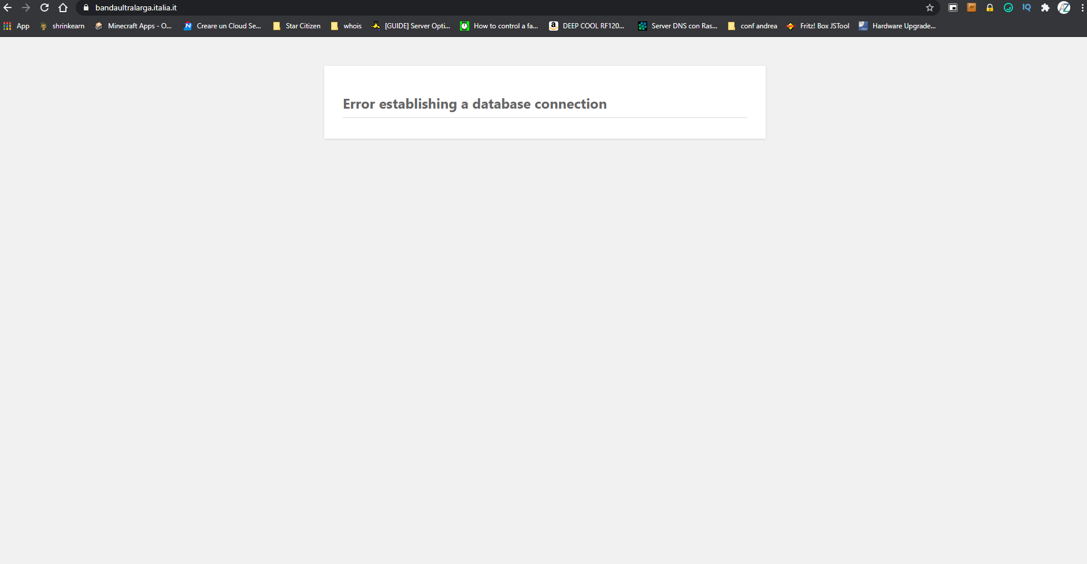Open the Star Citizen bookmark folder

click(x=296, y=26)
